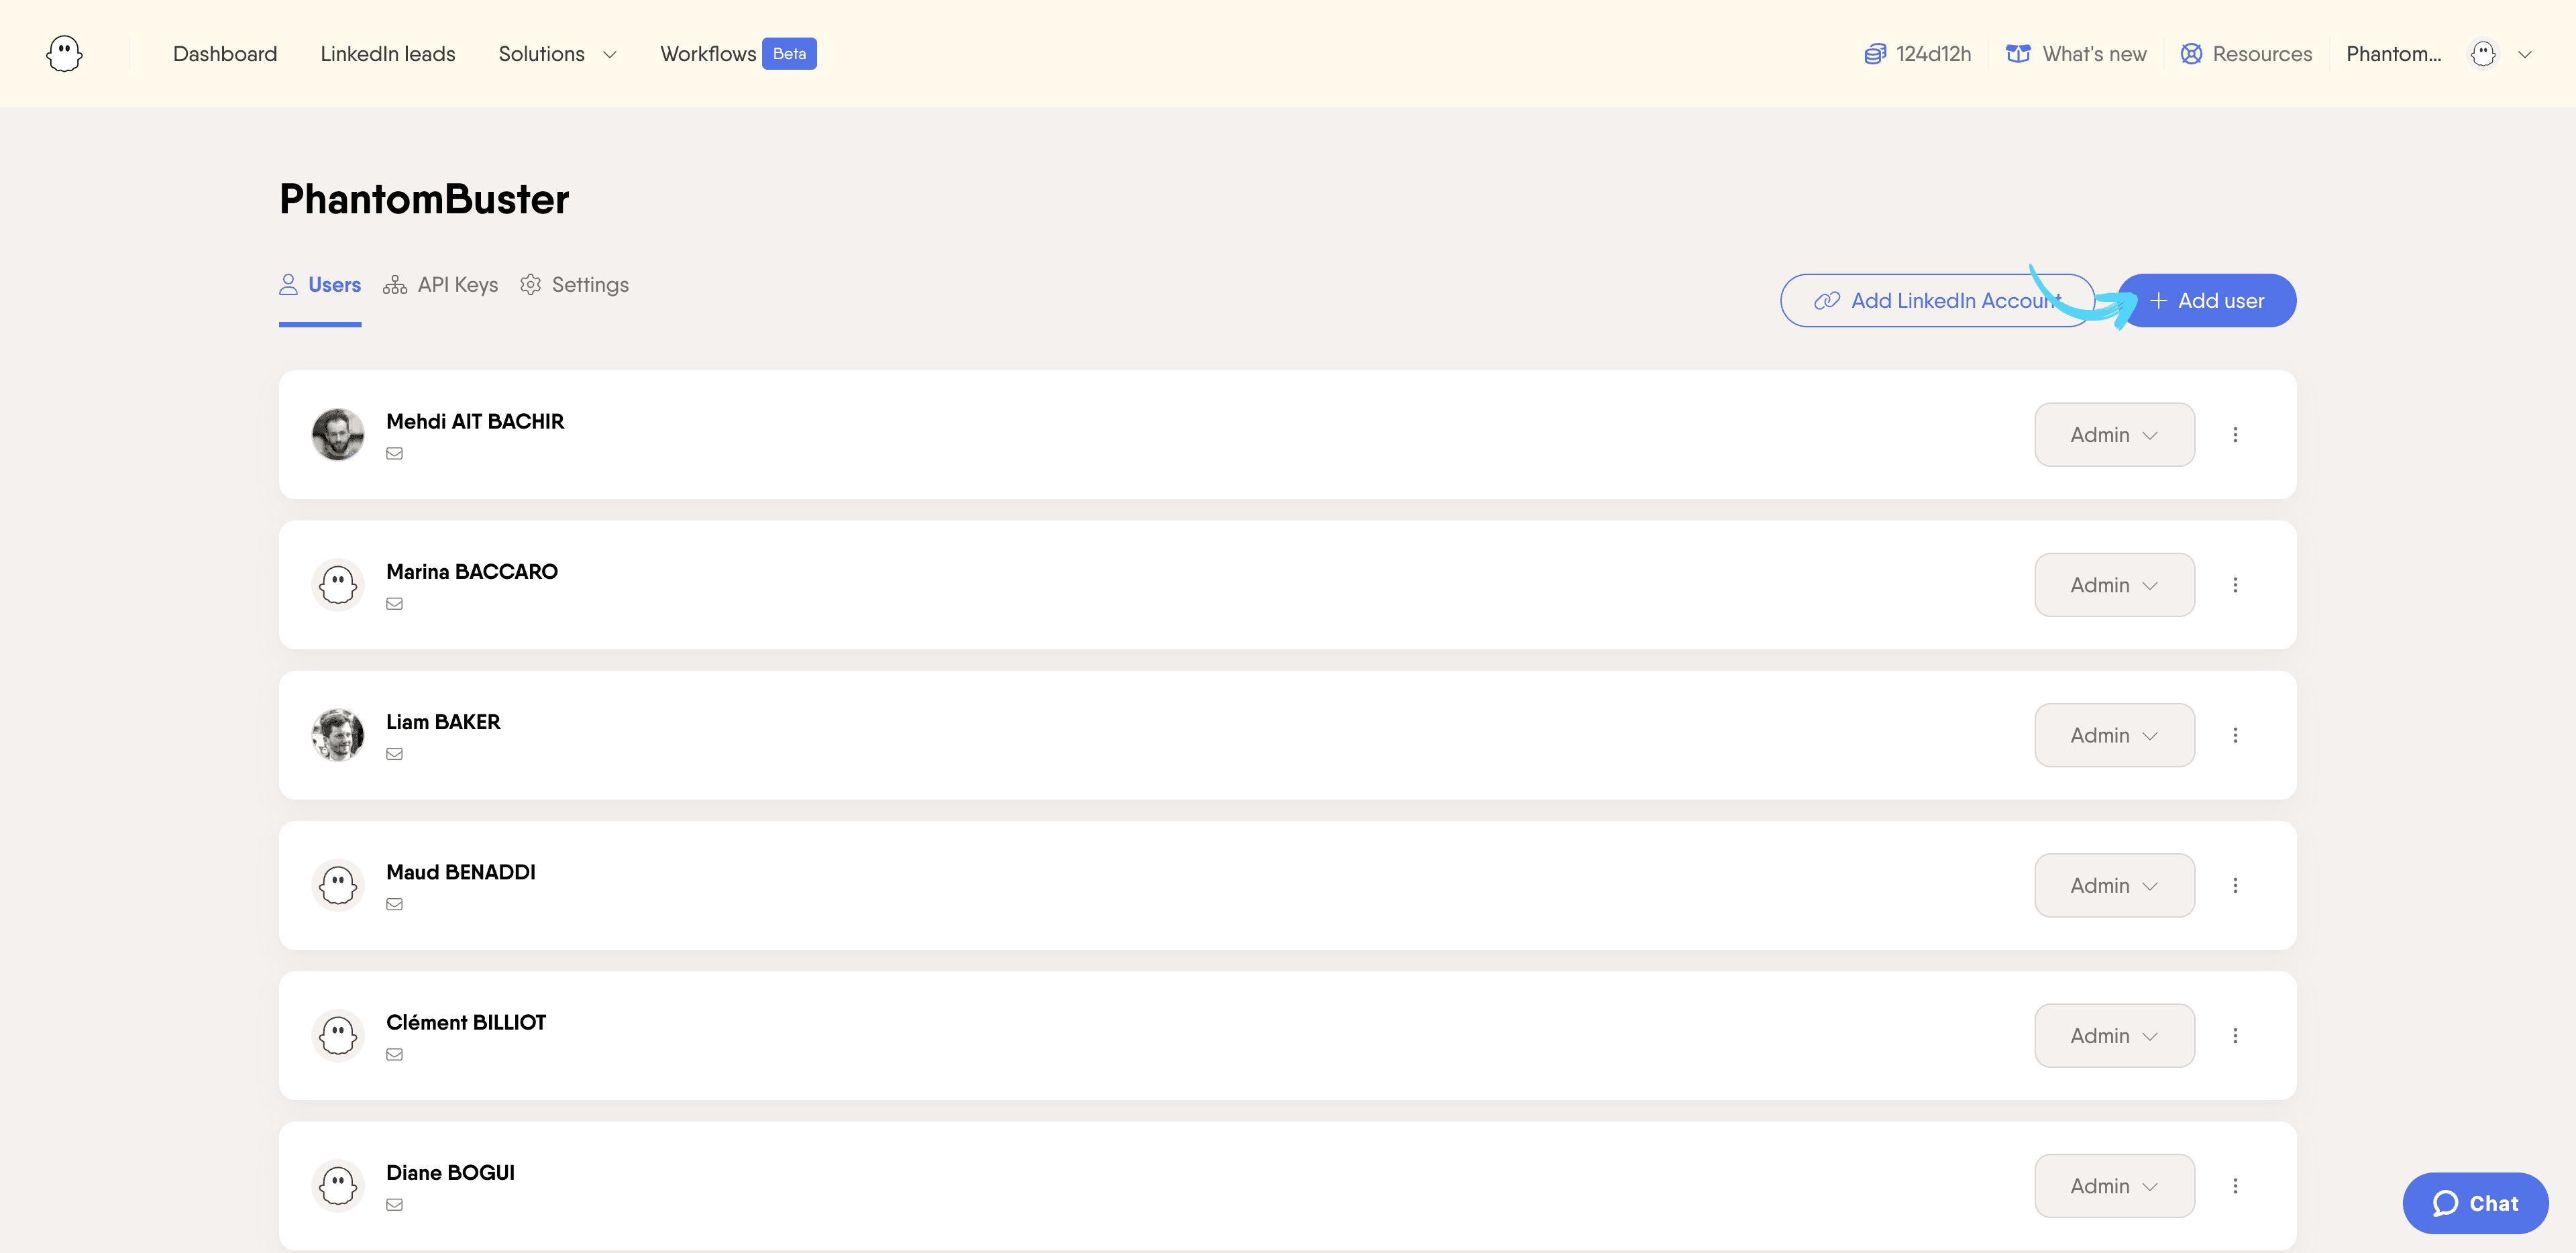Open the Chat widget

pos(2475,1203)
